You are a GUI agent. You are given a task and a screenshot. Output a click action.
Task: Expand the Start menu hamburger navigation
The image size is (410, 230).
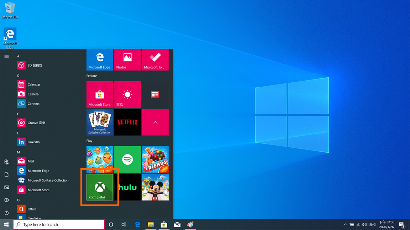click(6, 56)
